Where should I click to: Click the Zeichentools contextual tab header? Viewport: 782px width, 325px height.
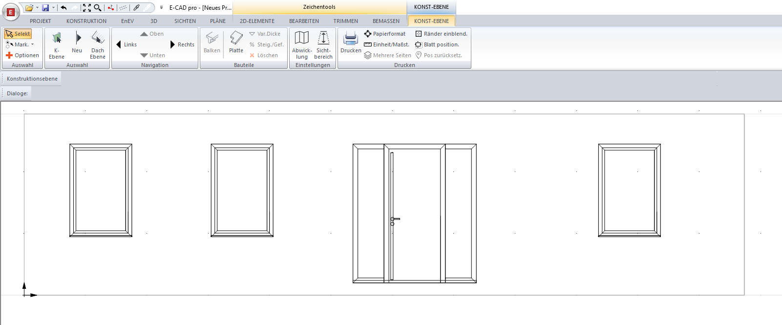pos(319,7)
